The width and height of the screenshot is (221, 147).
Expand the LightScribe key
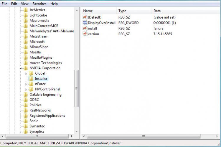[21, 16]
